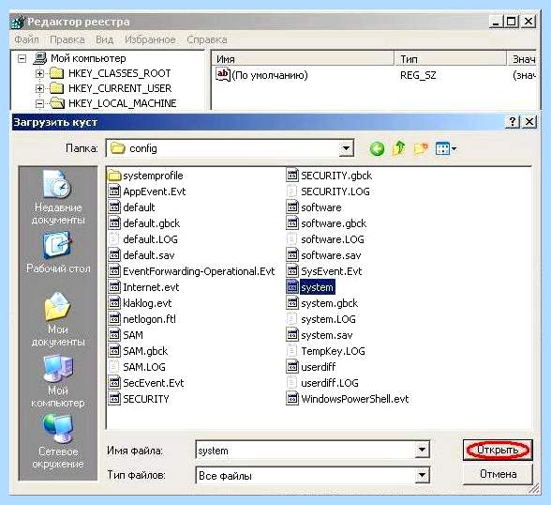The width and height of the screenshot is (551, 505).
Task: Select the software.sav file
Action: coord(323,255)
